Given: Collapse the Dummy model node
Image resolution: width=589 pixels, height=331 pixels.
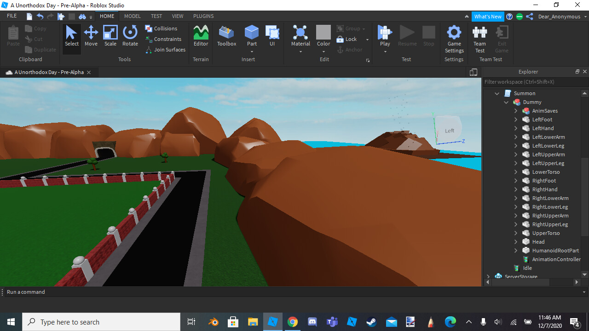Looking at the screenshot, I should (x=507, y=102).
